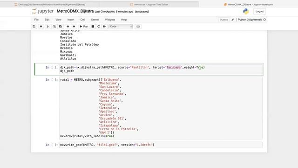Open the Insert menu
Image resolution: width=298 pixels, height=168 pixels.
(71, 20)
